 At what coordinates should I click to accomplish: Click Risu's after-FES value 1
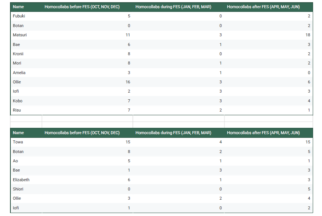tap(309, 110)
